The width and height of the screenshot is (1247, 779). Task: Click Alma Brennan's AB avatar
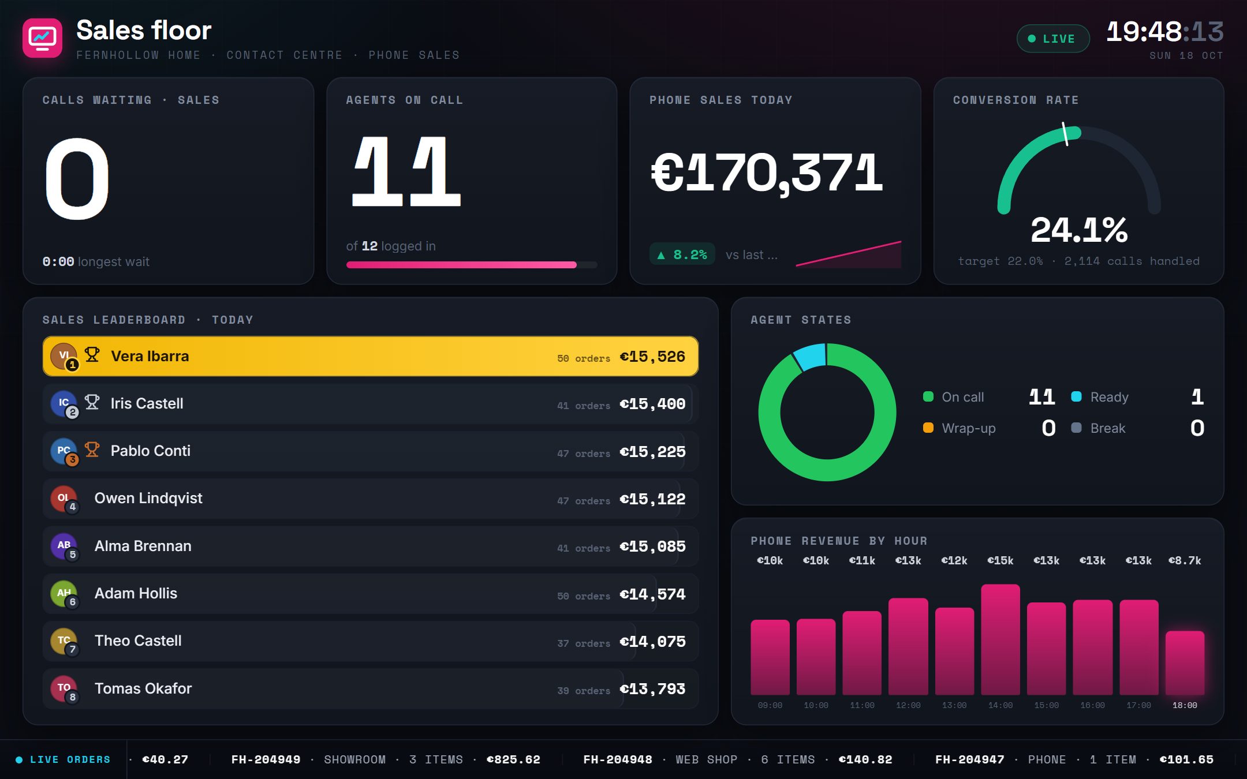tap(64, 545)
